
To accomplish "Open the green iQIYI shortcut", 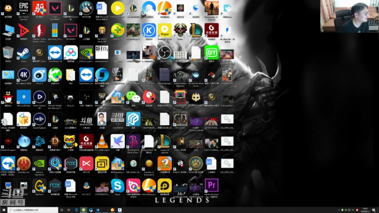I will (x=212, y=53).
